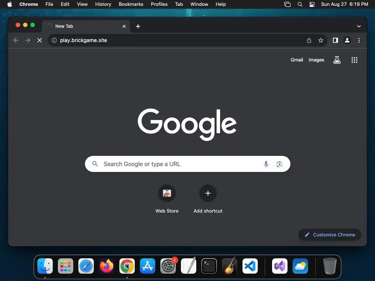Go forward with the forward arrow
Image resolution: width=375 pixels, height=281 pixels.
tap(28, 40)
